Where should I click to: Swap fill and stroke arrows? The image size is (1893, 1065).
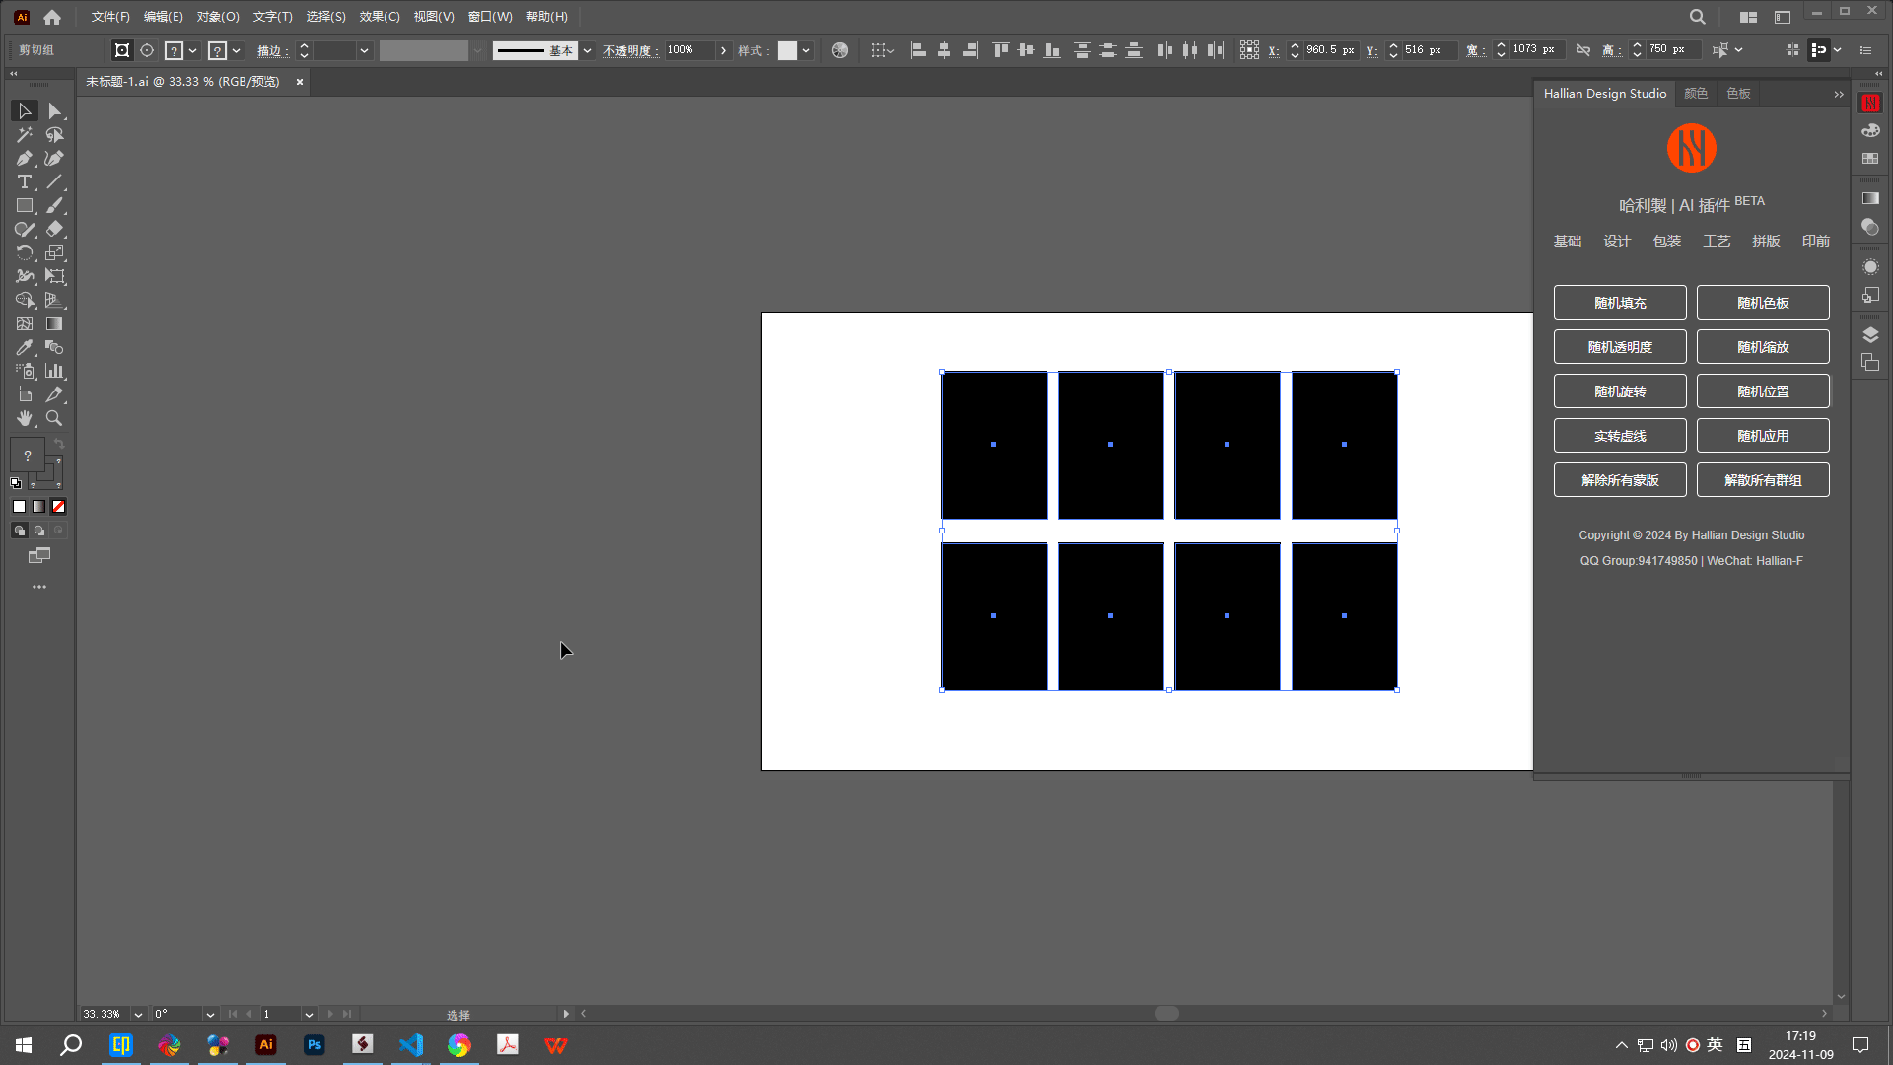point(59,444)
